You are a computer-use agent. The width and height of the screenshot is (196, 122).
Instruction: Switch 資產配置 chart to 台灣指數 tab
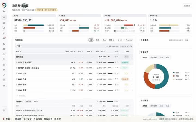point(153,57)
